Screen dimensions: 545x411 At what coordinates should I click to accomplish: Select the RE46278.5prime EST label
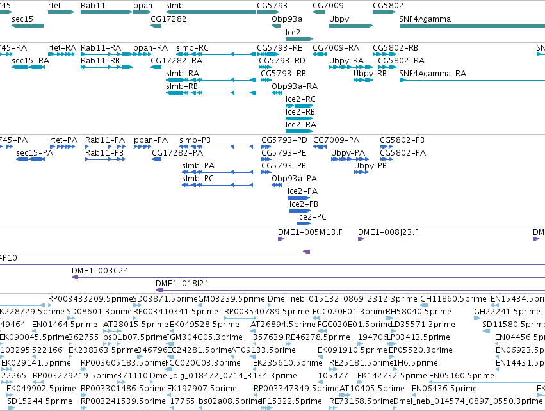(318, 337)
